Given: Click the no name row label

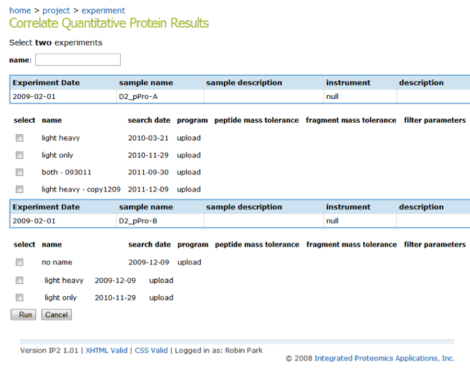Looking at the screenshot, I should pyautogui.click(x=57, y=262).
